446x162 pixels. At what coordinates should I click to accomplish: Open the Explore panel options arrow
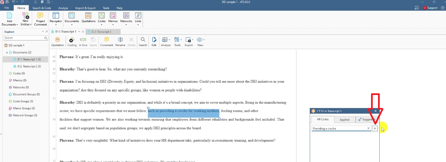pyautogui.click(x=43, y=31)
